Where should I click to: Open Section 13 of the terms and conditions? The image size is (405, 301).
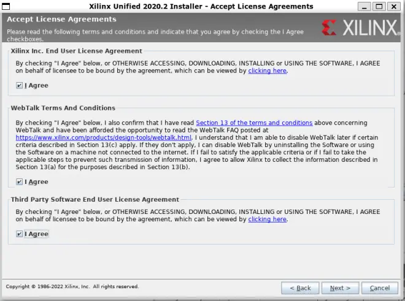pyautogui.click(x=254, y=123)
